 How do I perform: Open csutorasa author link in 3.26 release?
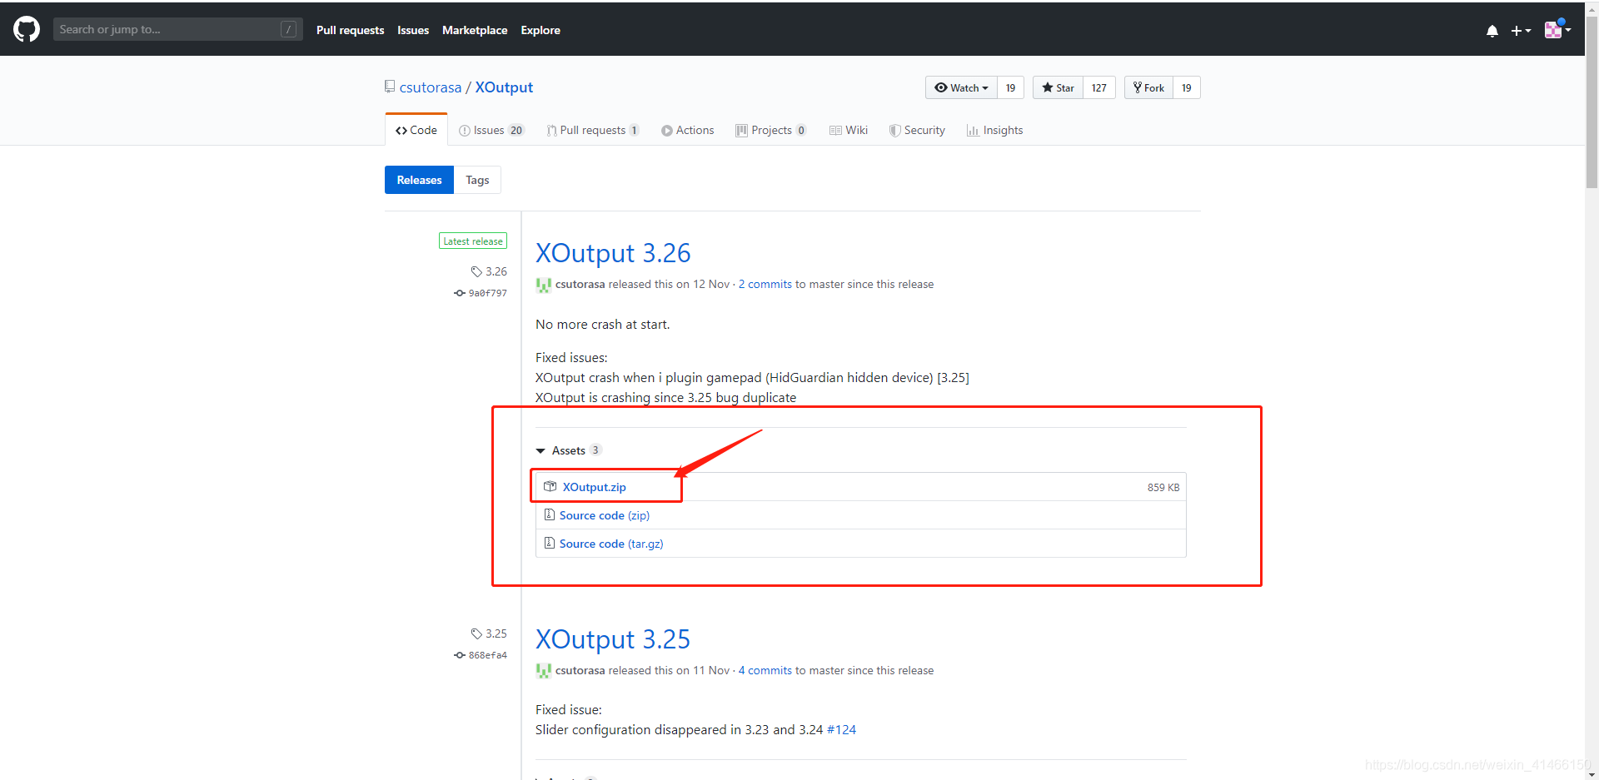point(580,284)
